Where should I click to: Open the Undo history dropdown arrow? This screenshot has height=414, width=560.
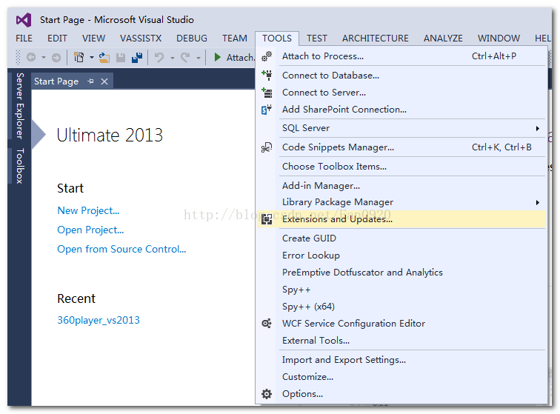pos(172,57)
